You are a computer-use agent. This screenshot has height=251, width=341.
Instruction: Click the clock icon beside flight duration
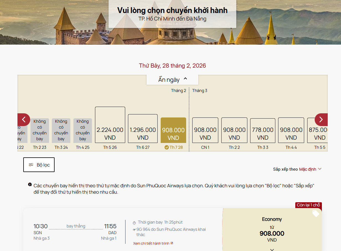click(x=134, y=223)
